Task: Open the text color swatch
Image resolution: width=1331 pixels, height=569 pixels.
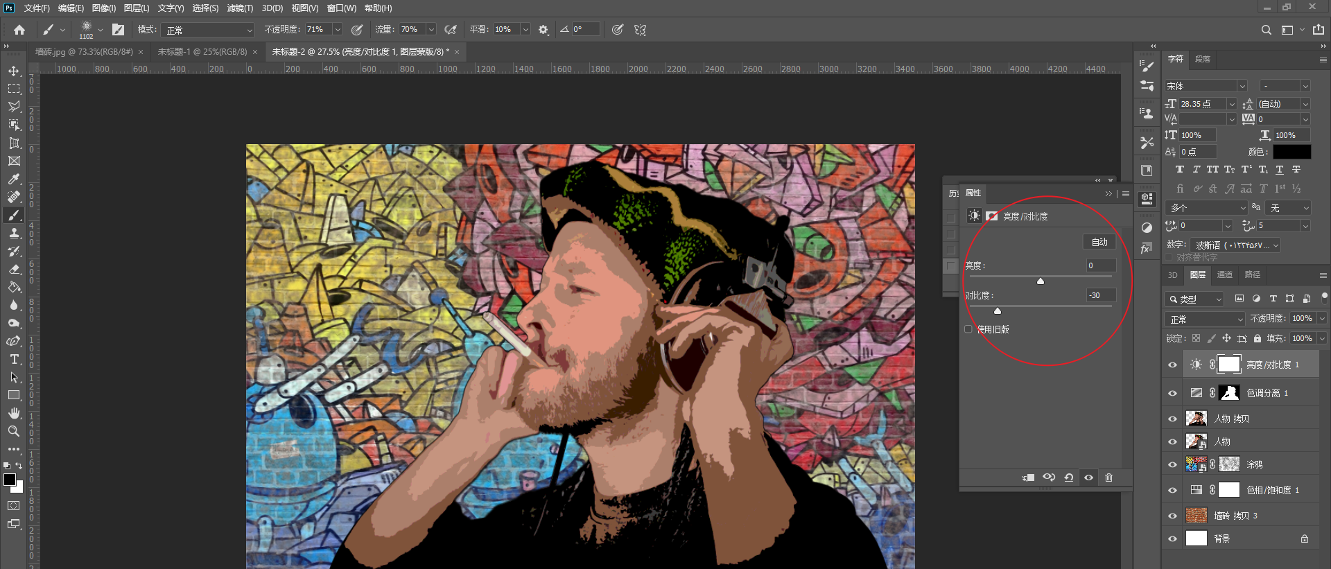Action: [x=1291, y=152]
